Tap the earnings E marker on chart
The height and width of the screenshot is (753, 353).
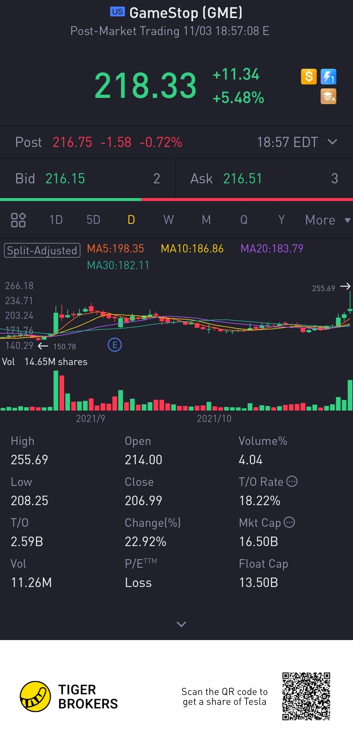[115, 345]
